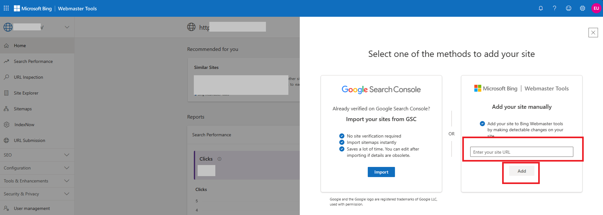Click the Webmaster Tools header title
The image size is (603, 215).
(x=77, y=9)
